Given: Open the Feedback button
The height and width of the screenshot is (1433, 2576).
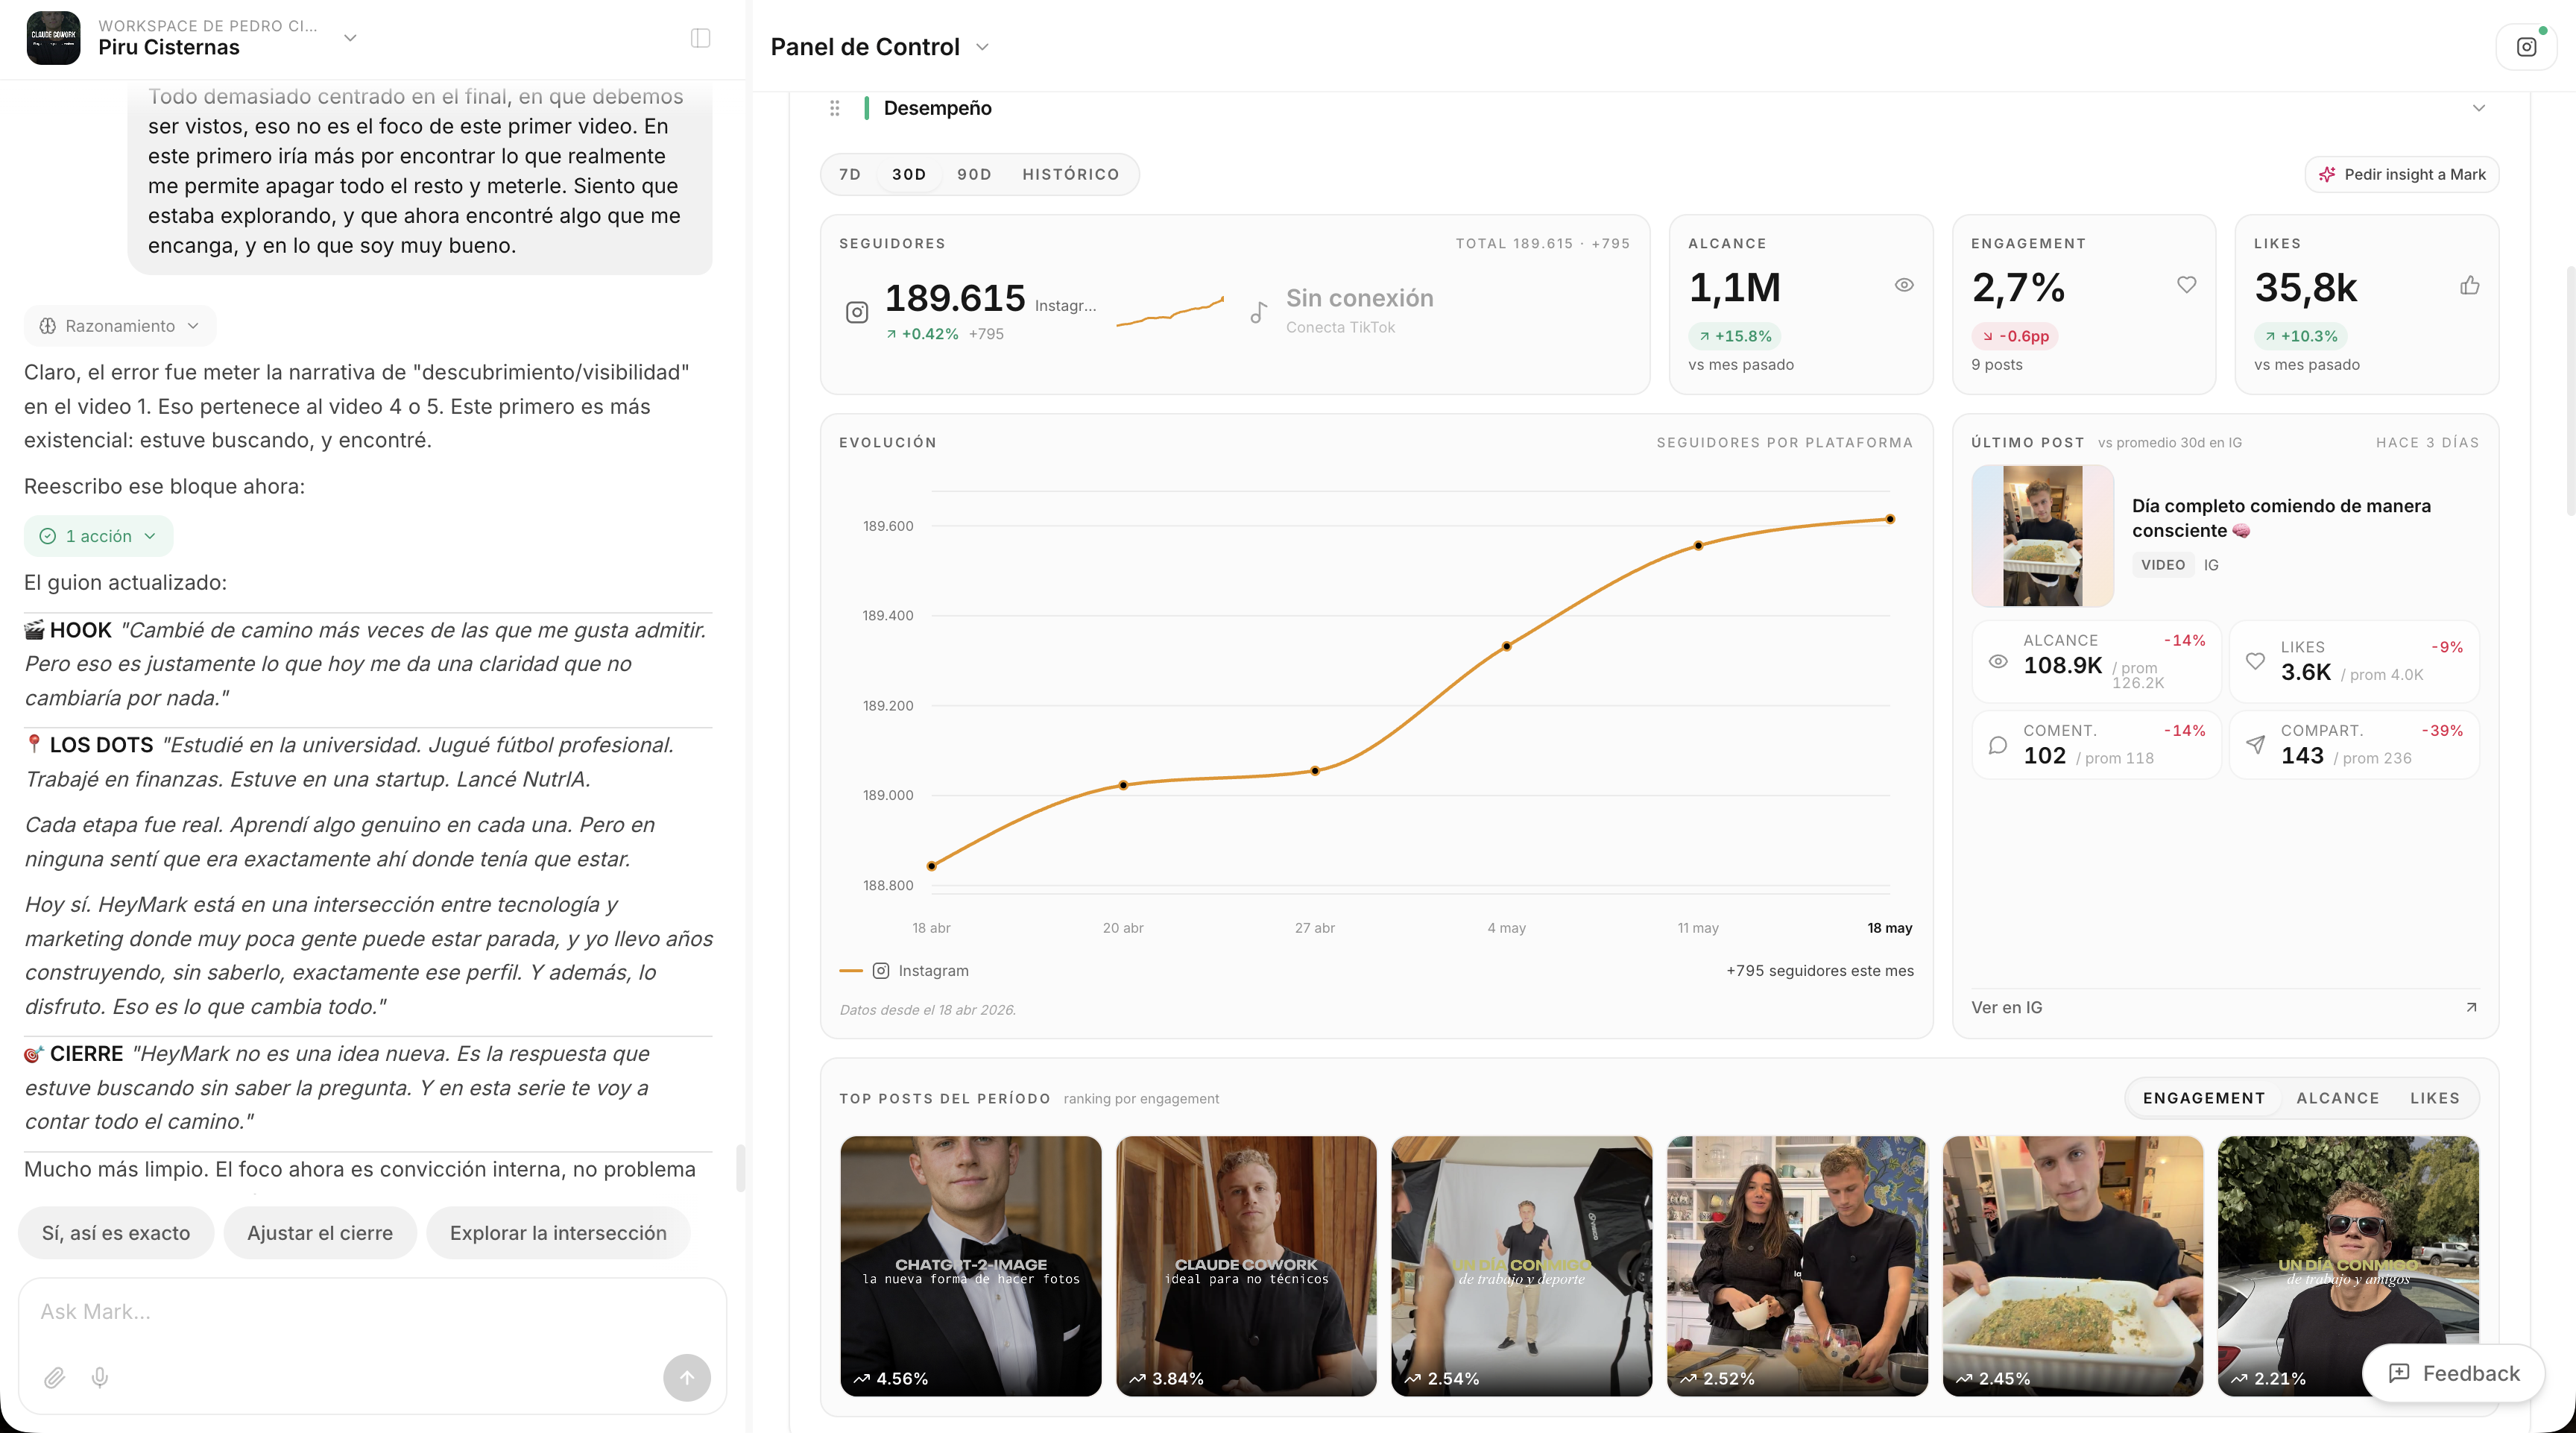Looking at the screenshot, I should (2453, 1373).
